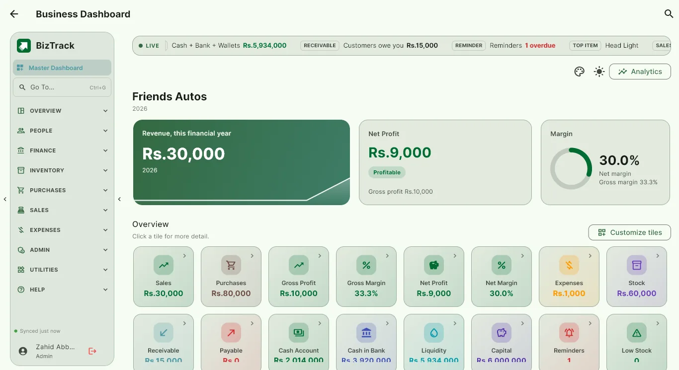Open the Reminders bell tile icon
Image resolution: width=679 pixels, height=370 pixels.
pyautogui.click(x=569, y=333)
